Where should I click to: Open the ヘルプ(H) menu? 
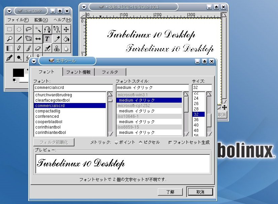click(62, 20)
